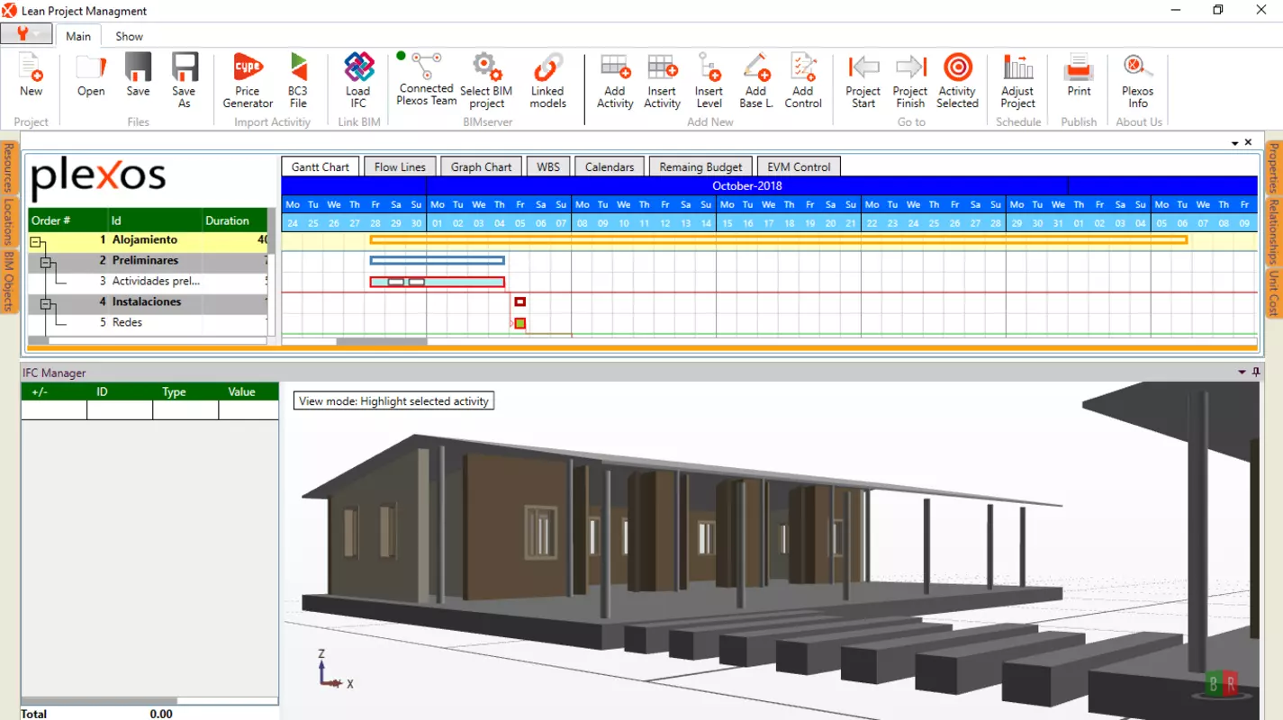The image size is (1283, 720).
Task: Click the Id column header
Action: coord(154,220)
